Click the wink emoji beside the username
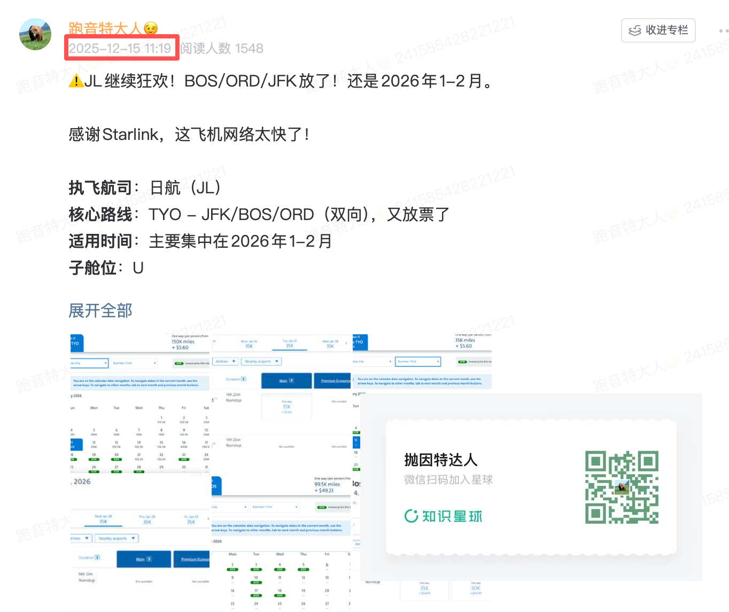 pyautogui.click(x=151, y=28)
